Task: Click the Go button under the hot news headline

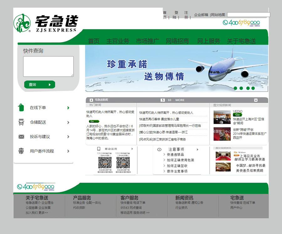Action: (x=94, y=121)
